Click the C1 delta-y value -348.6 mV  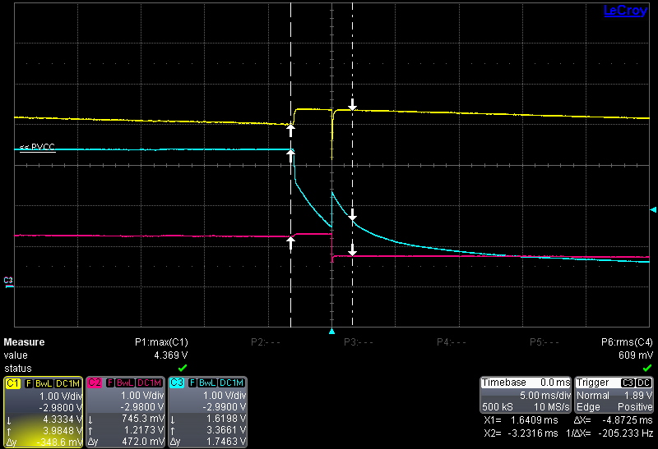pos(59,442)
